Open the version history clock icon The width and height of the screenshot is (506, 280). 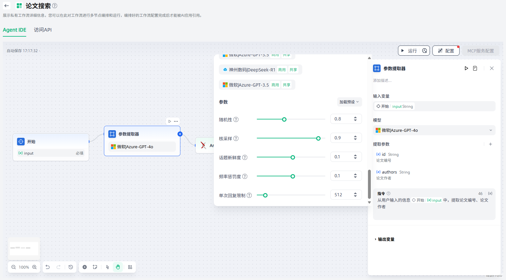point(71,267)
